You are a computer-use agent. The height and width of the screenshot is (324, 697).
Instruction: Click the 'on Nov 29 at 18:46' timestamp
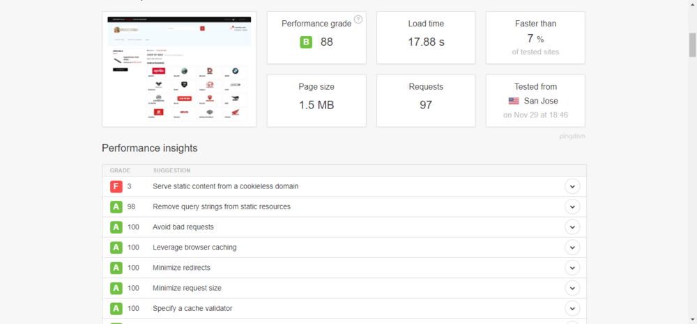tap(535, 115)
